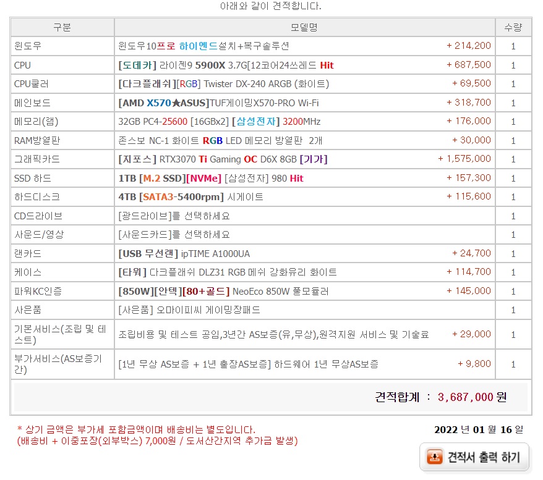The image size is (543, 480).
Task: Click the 사운드/영상 category label
Action: click(x=39, y=235)
